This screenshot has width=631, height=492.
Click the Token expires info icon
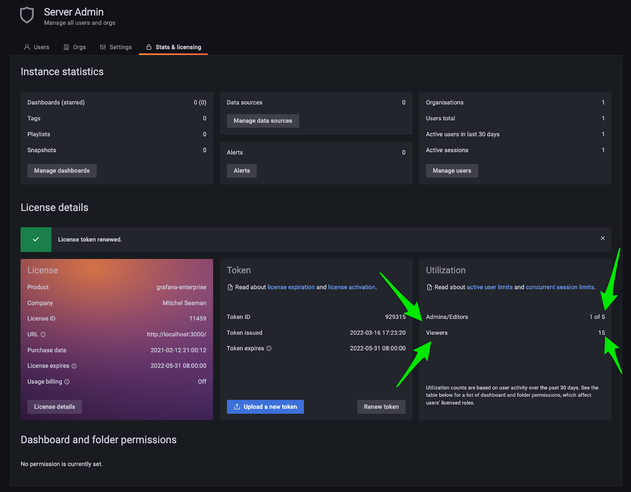pos(269,349)
